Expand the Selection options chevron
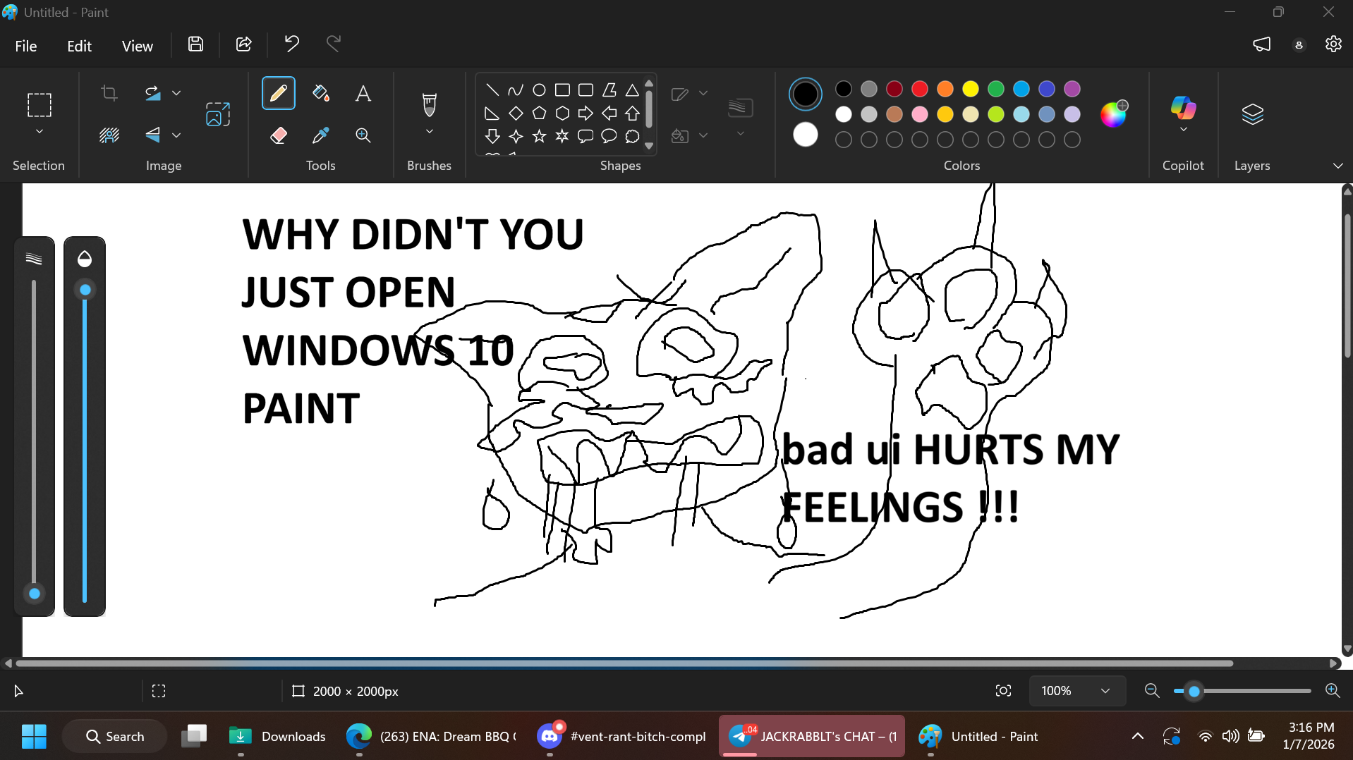Screen dimensions: 1353x760 (40, 132)
